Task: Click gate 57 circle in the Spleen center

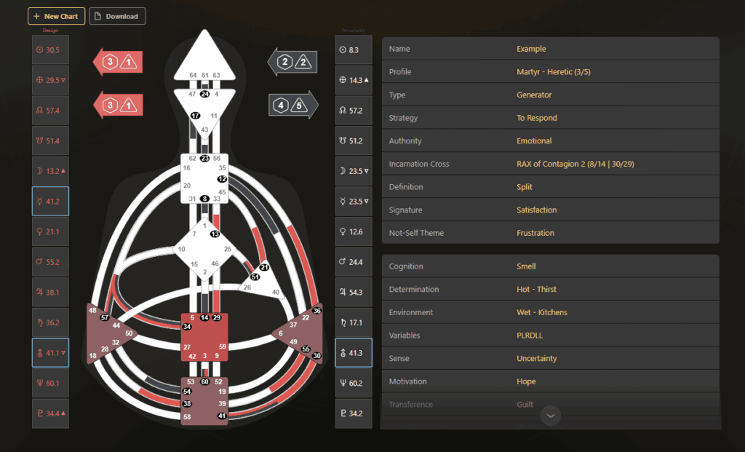Action: click(105, 317)
